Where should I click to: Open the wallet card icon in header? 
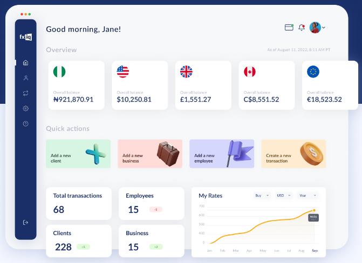pos(289,27)
